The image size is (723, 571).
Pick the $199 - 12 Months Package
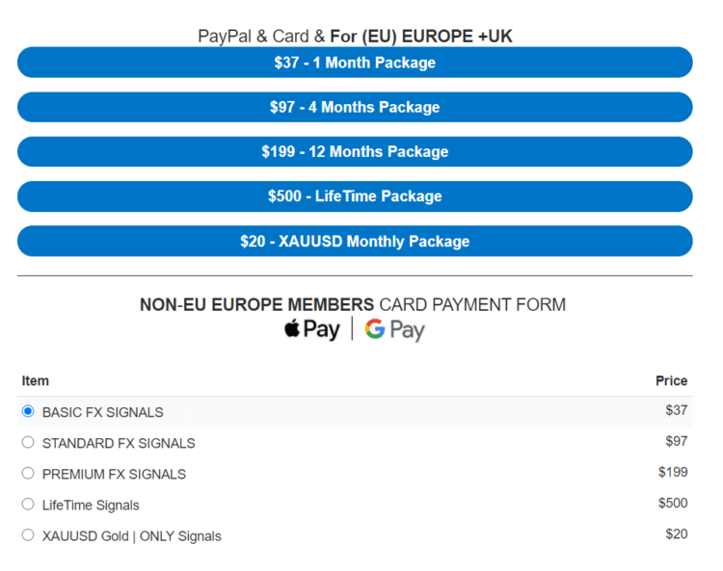355,151
